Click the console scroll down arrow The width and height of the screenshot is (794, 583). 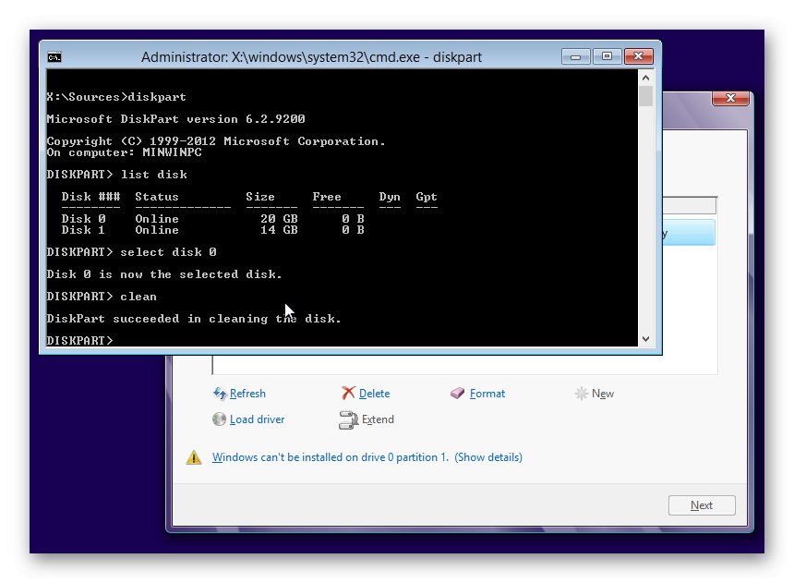[x=645, y=339]
